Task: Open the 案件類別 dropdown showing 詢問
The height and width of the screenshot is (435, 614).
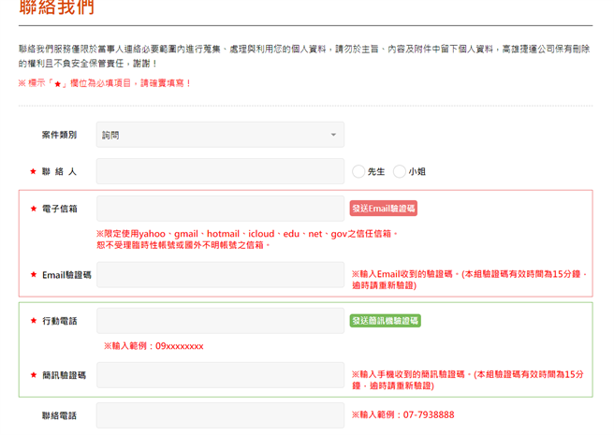Action: (220, 135)
